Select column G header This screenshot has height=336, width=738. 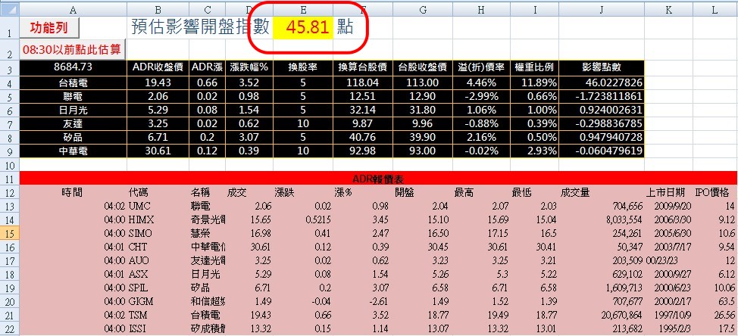(x=422, y=9)
